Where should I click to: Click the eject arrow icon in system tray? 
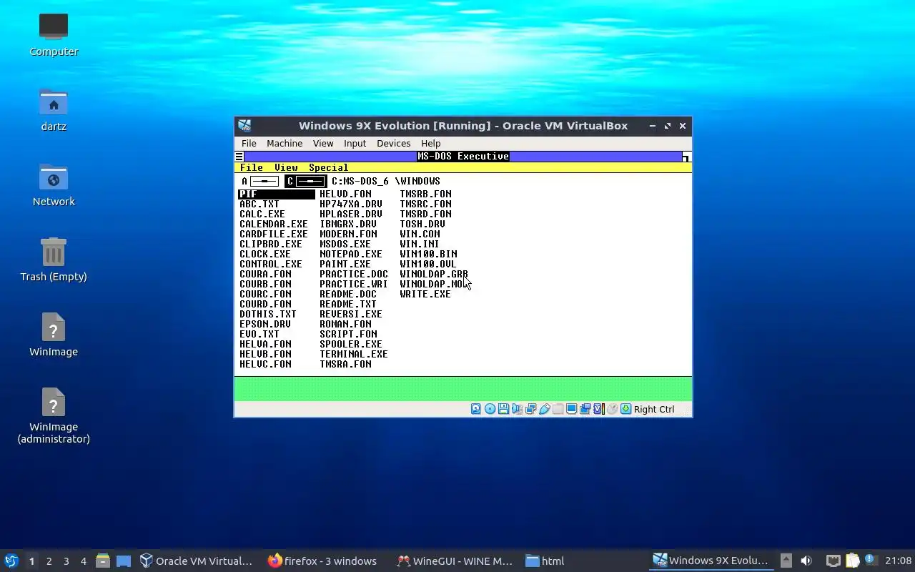pos(786,561)
